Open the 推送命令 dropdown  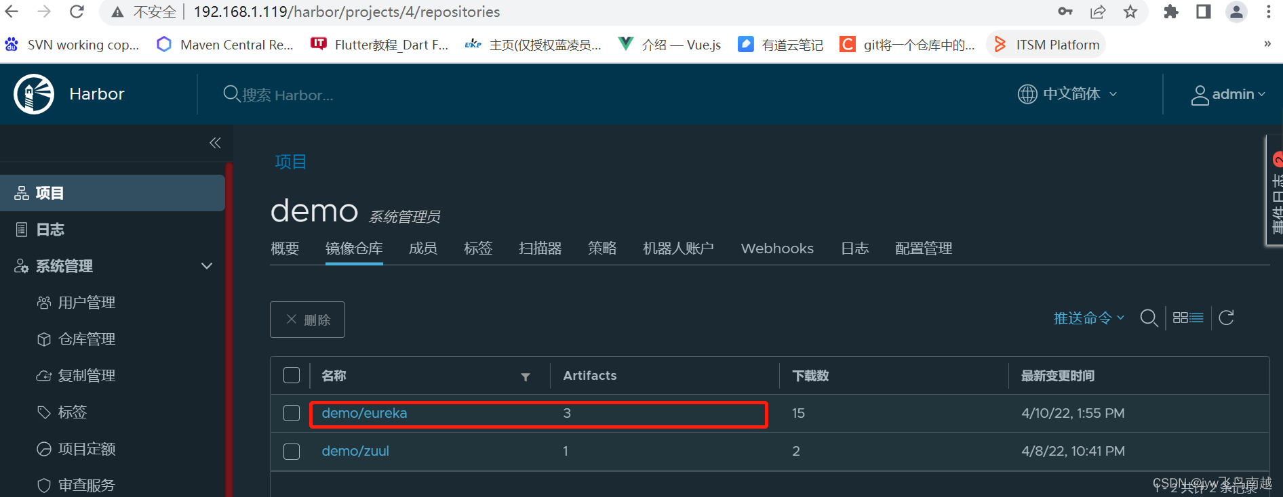(1089, 318)
